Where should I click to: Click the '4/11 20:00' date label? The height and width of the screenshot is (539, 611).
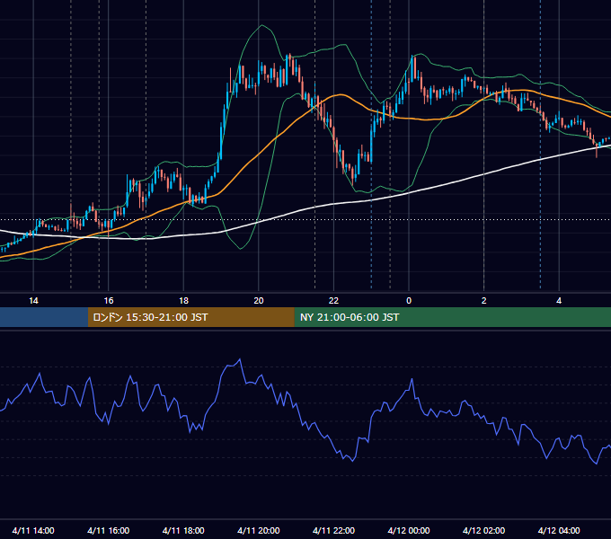point(259,530)
